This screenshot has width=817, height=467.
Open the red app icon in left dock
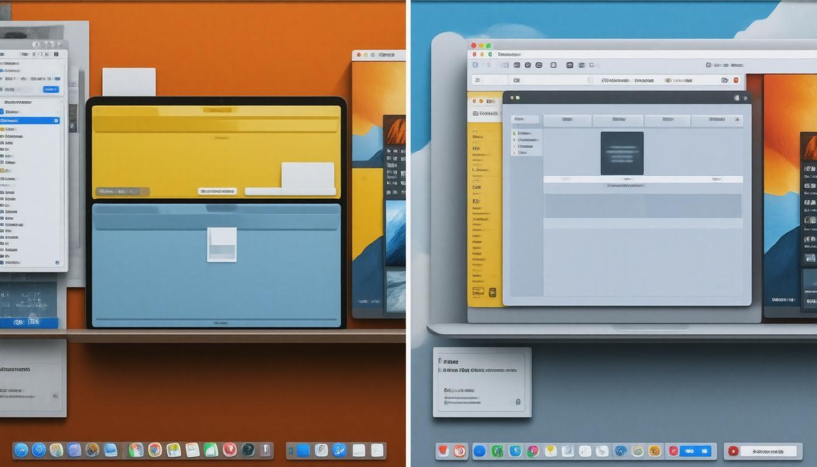coord(229,450)
